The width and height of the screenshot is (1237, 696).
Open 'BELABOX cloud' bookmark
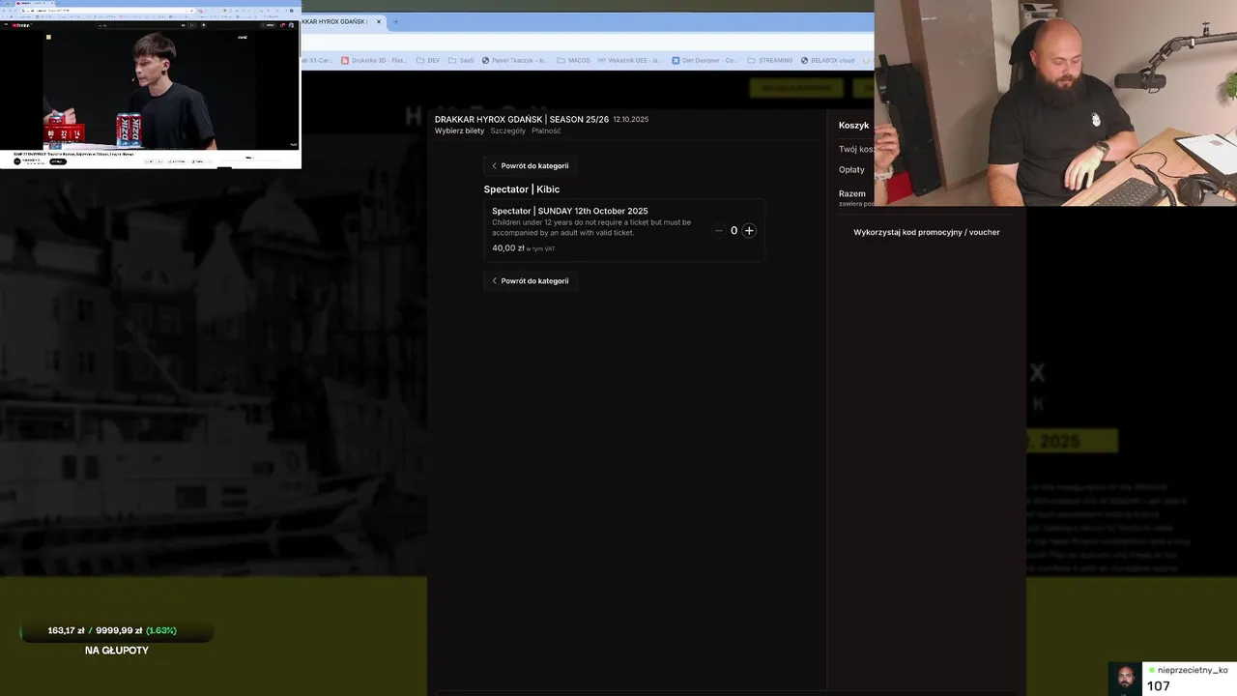pyautogui.click(x=827, y=60)
